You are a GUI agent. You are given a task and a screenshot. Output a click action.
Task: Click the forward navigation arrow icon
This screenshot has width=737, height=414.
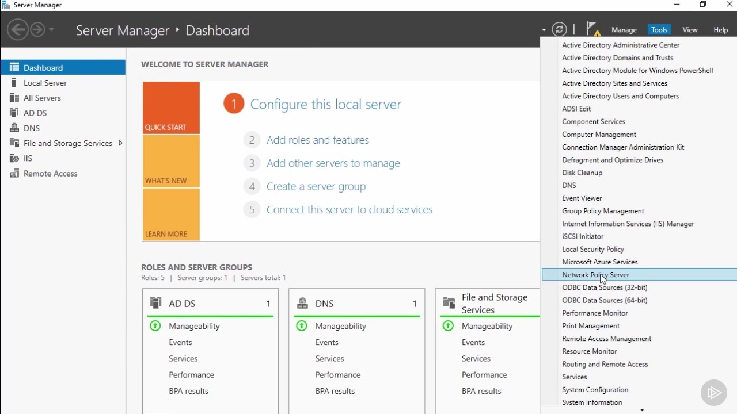pos(37,29)
